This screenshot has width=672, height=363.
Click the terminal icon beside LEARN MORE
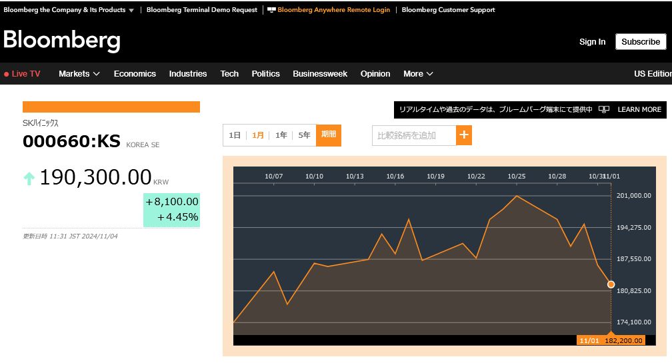pyautogui.click(x=604, y=109)
